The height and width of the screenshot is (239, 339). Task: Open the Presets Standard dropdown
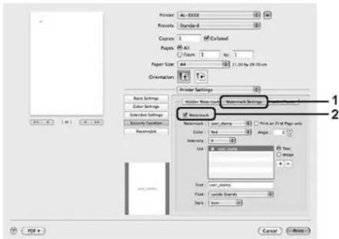coord(219,26)
